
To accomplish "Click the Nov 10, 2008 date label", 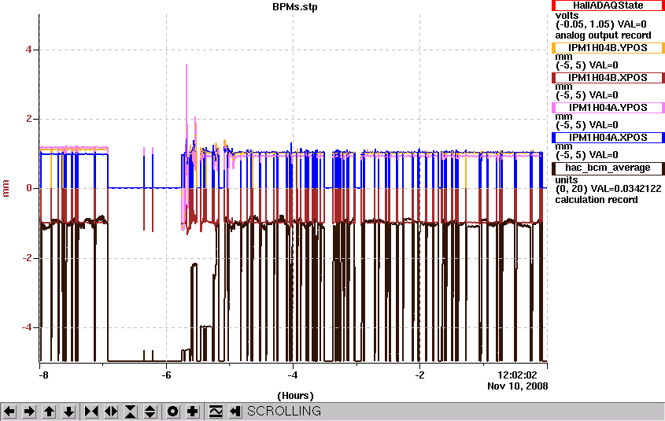I will (517, 386).
